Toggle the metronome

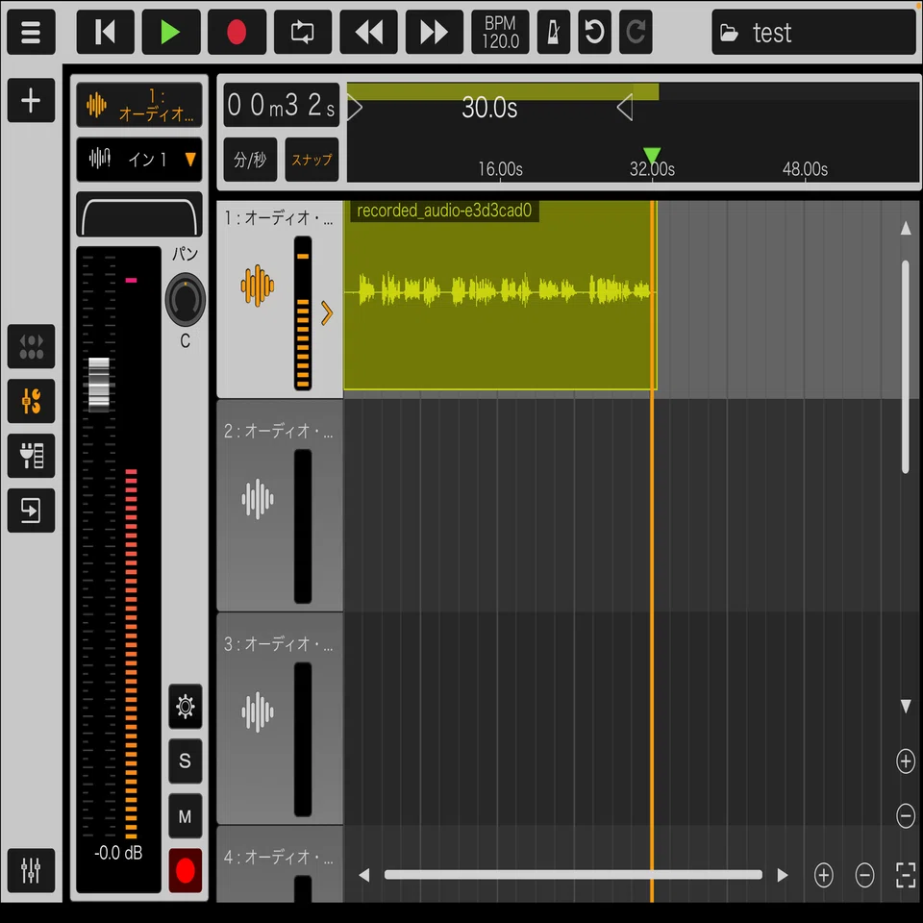pyautogui.click(x=554, y=32)
